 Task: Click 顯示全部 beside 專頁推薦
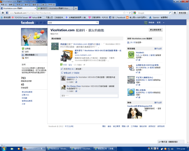coord(158,49)
